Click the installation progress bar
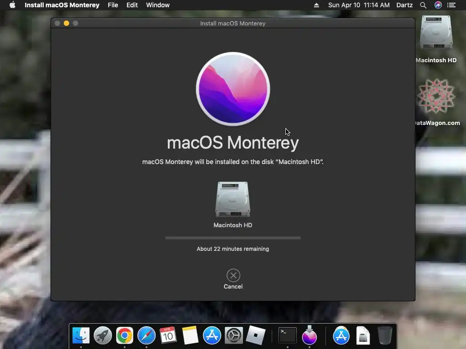The height and width of the screenshot is (349, 466). coord(233,238)
